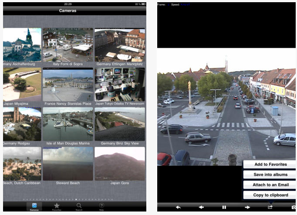The width and height of the screenshot is (297, 215).
Task: Tap the Speed value in viewer header
Action: pos(185,4)
